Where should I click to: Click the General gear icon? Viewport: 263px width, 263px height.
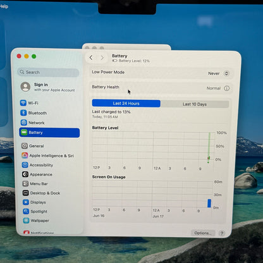tap(25, 145)
